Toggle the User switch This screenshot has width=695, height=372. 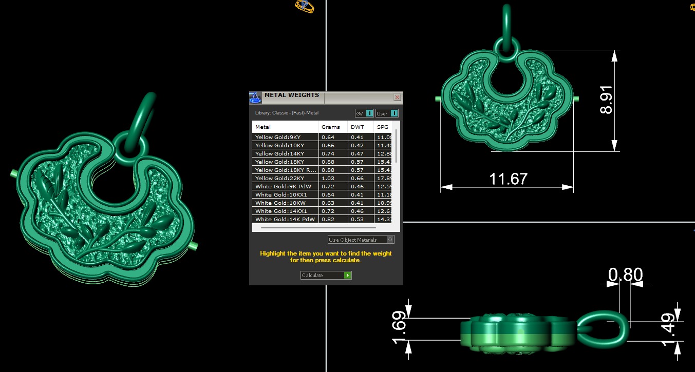(x=387, y=113)
